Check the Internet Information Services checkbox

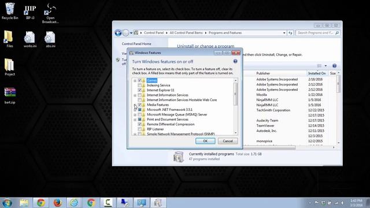[x=140, y=95]
